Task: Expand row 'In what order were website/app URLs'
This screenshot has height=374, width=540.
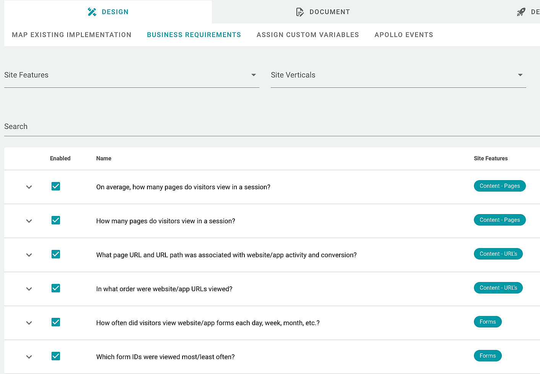Action: [29, 289]
